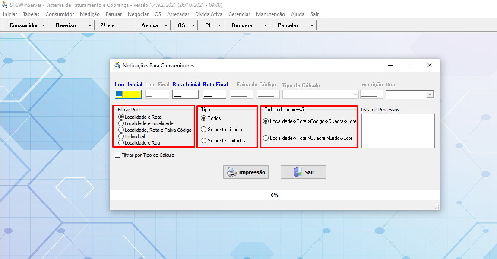Open the Faturar menu
Viewport: 497px width, 259px height.
click(114, 14)
